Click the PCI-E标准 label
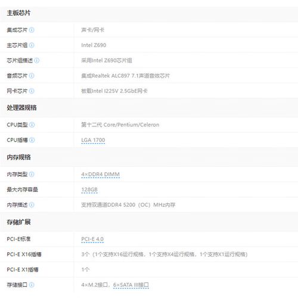This screenshot has height=298, width=298. tap(18, 239)
